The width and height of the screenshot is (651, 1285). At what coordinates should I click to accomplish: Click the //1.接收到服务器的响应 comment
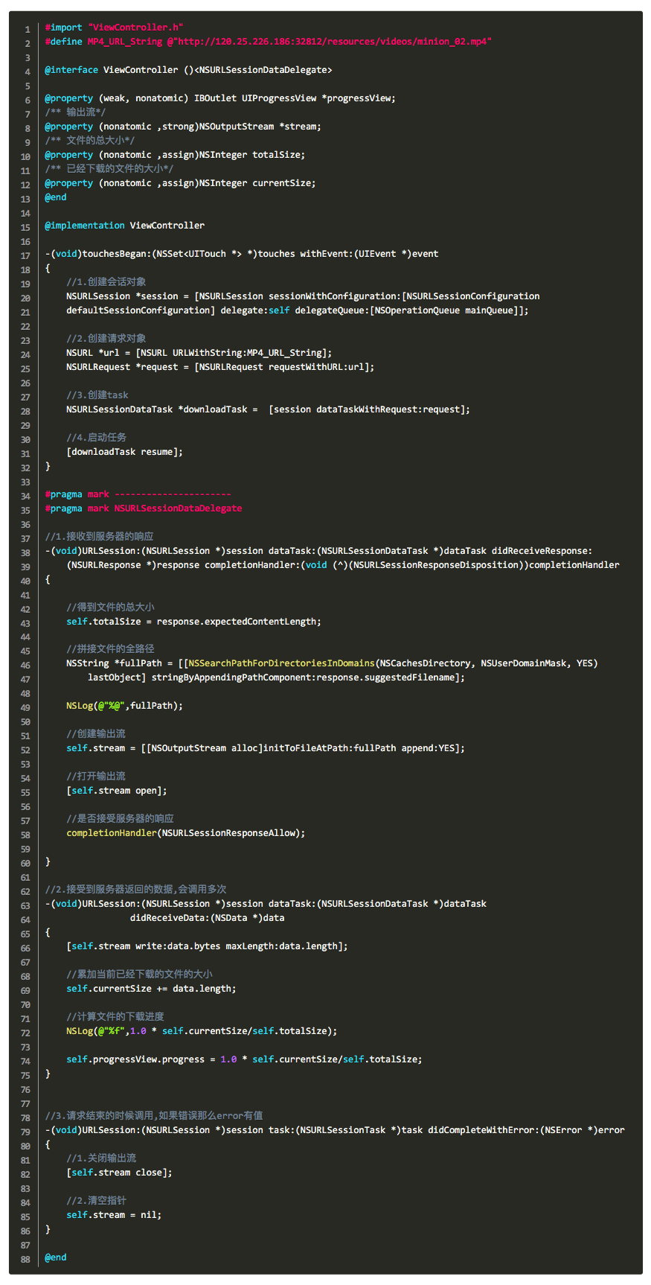(x=99, y=537)
